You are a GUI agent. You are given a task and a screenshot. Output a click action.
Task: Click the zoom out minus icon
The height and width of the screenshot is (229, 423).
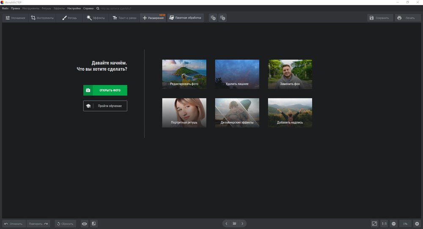click(x=393, y=224)
